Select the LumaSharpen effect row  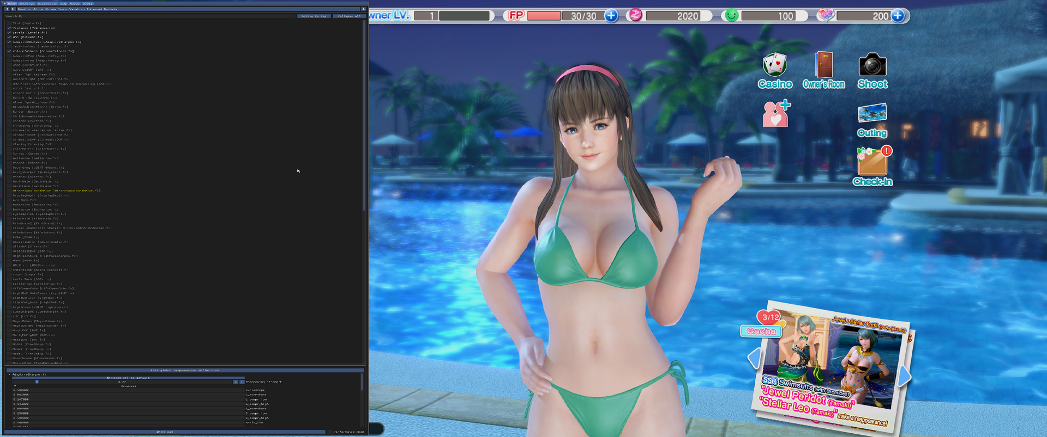[x=39, y=312]
